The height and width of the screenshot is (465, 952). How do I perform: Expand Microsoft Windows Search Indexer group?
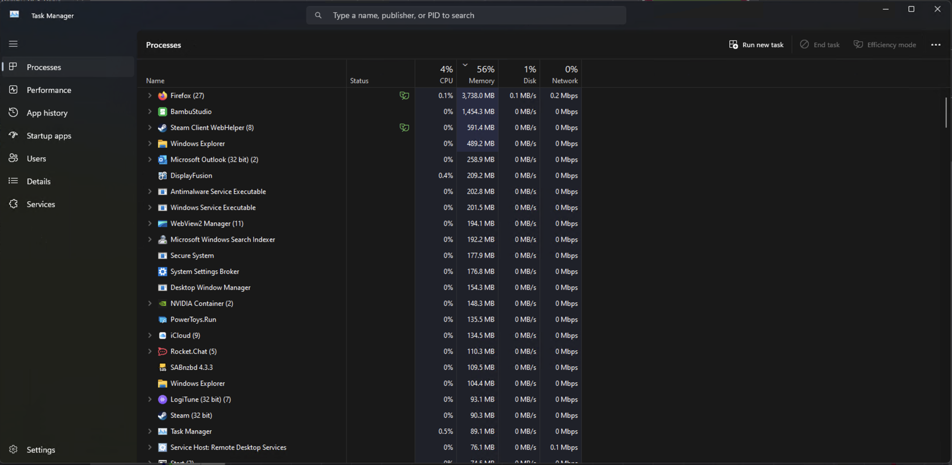click(149, 240)
